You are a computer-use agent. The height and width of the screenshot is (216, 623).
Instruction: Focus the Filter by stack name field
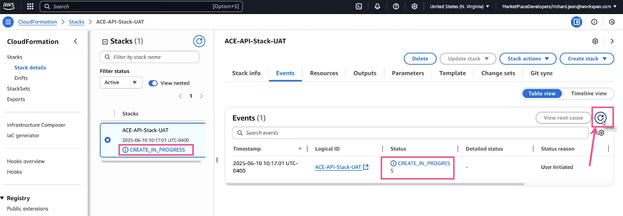[150, 57]
